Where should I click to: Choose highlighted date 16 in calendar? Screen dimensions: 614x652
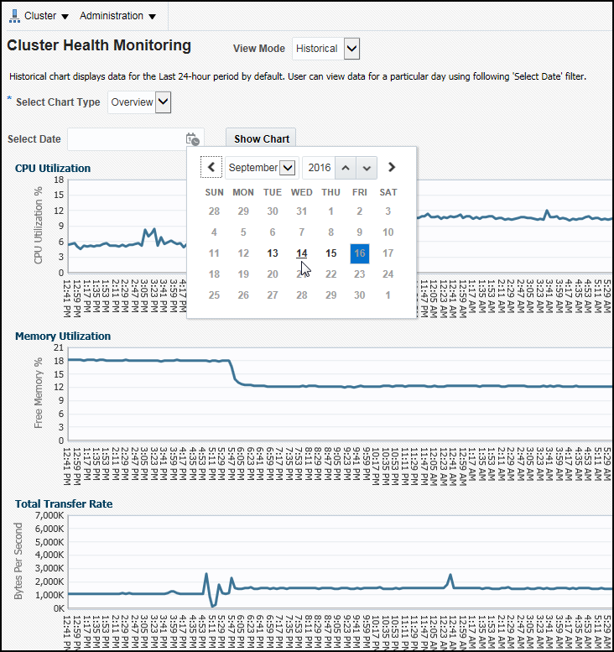point(360,253)
